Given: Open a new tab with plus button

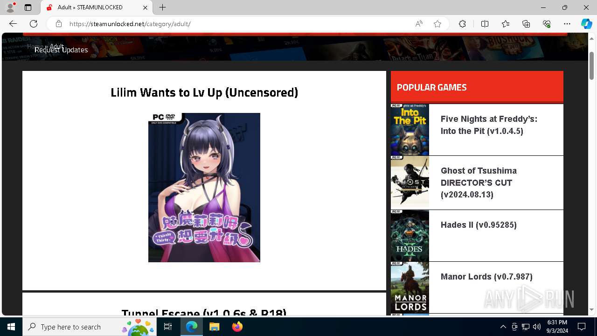Looking at the screenshot, I should (162, 7).
